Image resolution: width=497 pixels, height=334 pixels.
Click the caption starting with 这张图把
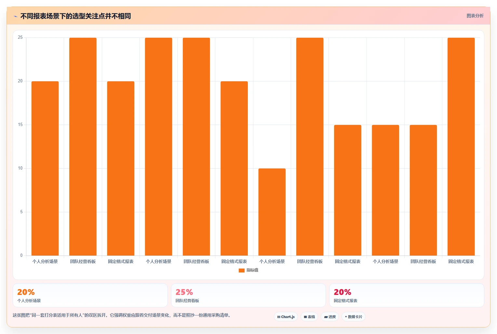(122, 315)
